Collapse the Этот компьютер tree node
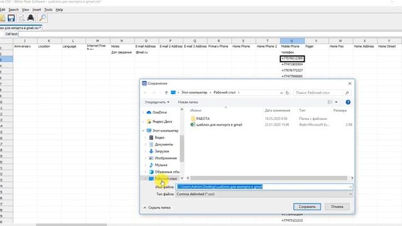Viewport: 402px width, 226px height. click(x=143, y=131)
